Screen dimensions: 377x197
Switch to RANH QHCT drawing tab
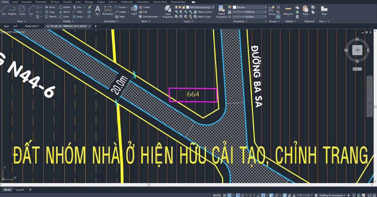click(32, 26)
